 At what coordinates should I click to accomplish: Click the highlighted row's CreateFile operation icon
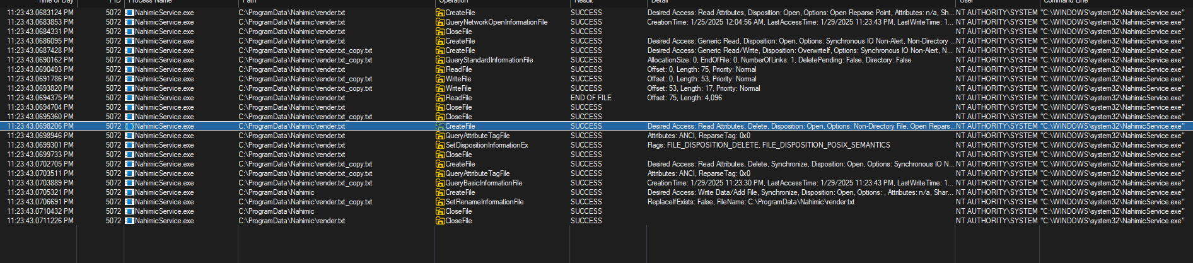440,126
